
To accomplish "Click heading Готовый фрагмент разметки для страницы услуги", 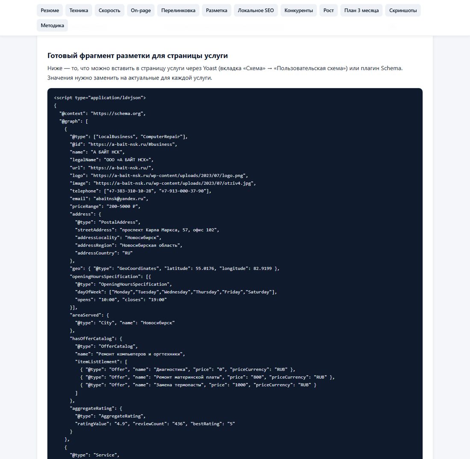I will click(x=138, y=56).
